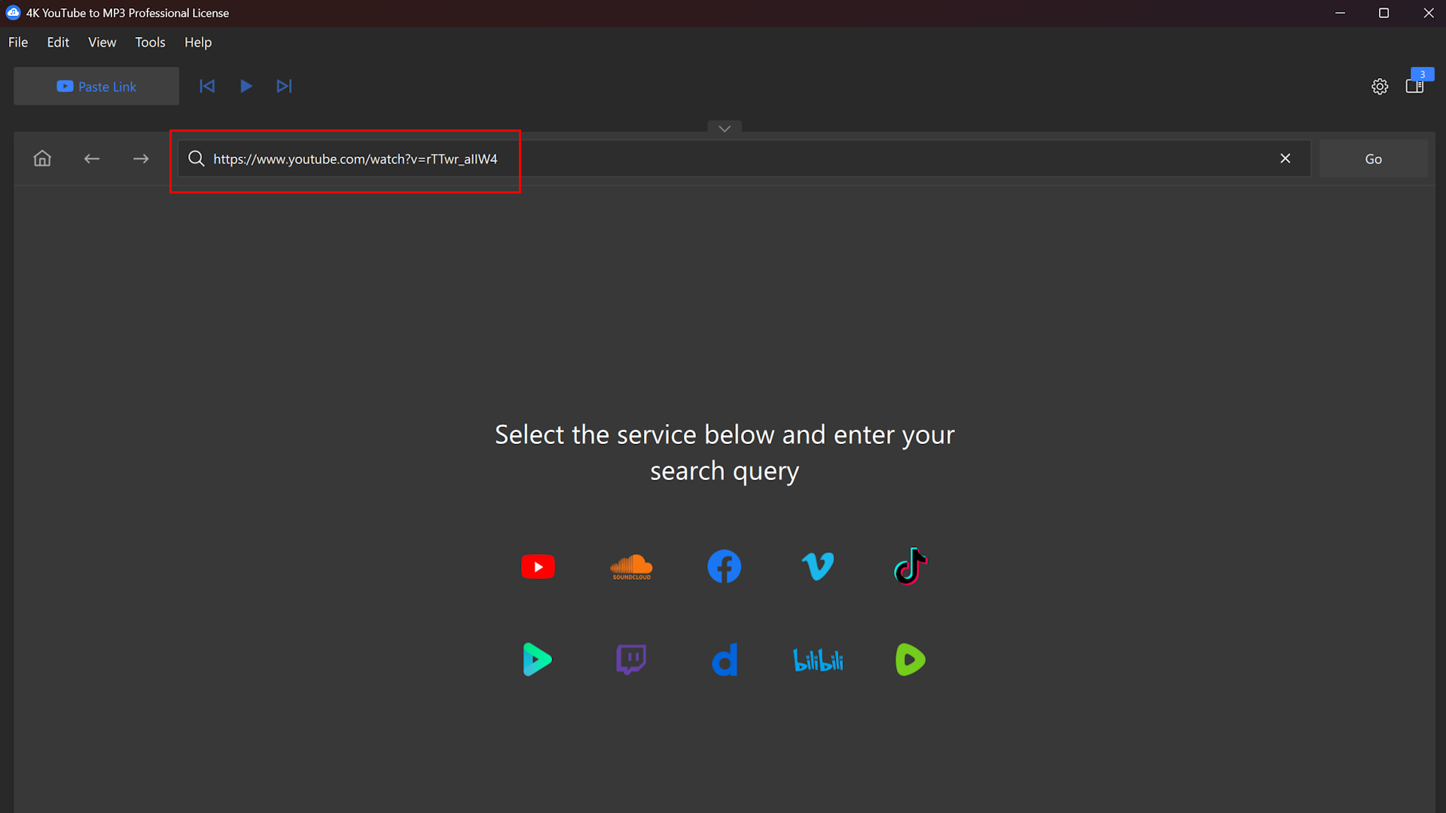Maximize the application window
This screenshot has width=1446, height=813.
pos(1383,13)
